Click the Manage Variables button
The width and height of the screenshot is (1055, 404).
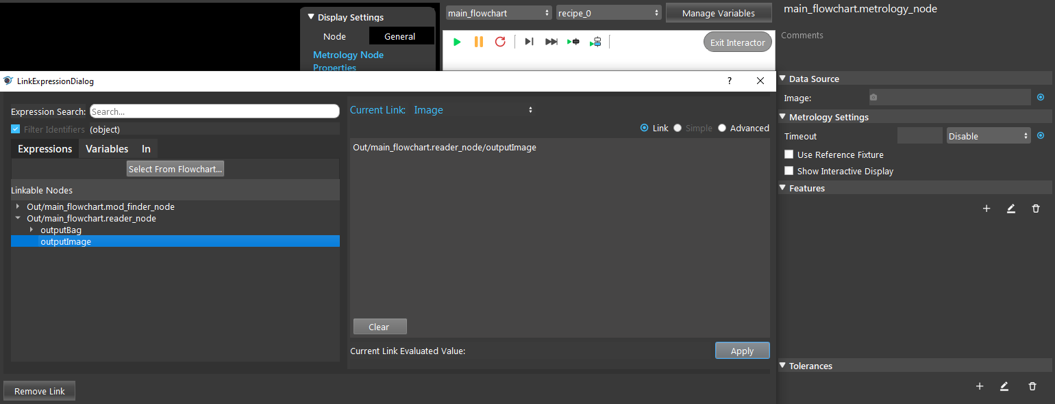click(x=719, y=13)
